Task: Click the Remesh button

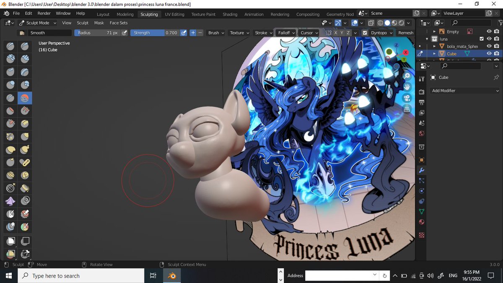Action: pyautogui.click(x=405, y=33)
